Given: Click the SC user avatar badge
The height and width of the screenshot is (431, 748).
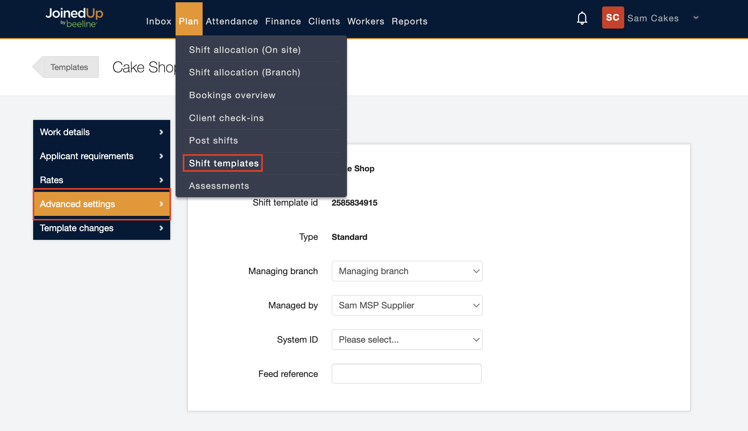Looking at the screenshot, I should coord(612,18).
